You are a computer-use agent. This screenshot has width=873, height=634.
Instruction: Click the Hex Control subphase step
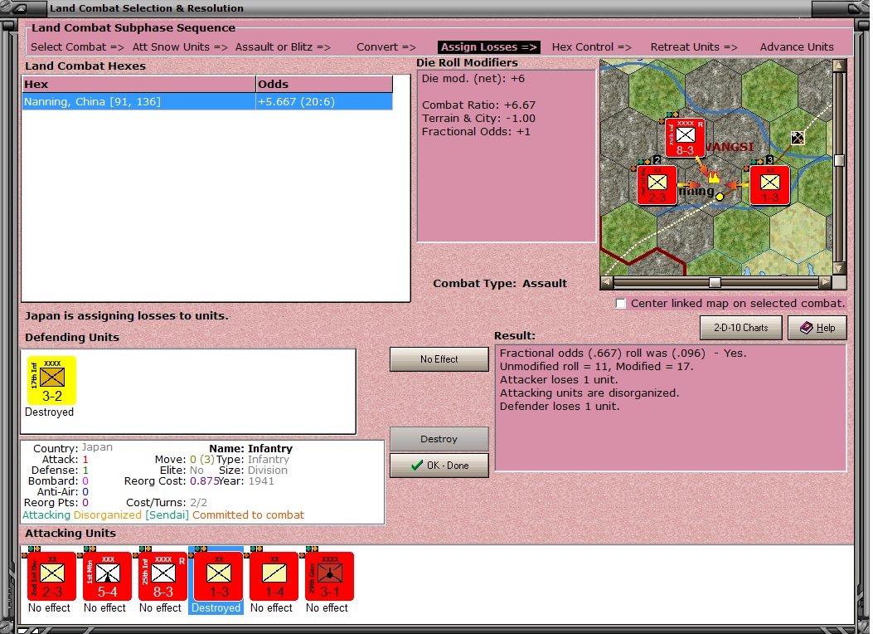click(x=591, y=46)
